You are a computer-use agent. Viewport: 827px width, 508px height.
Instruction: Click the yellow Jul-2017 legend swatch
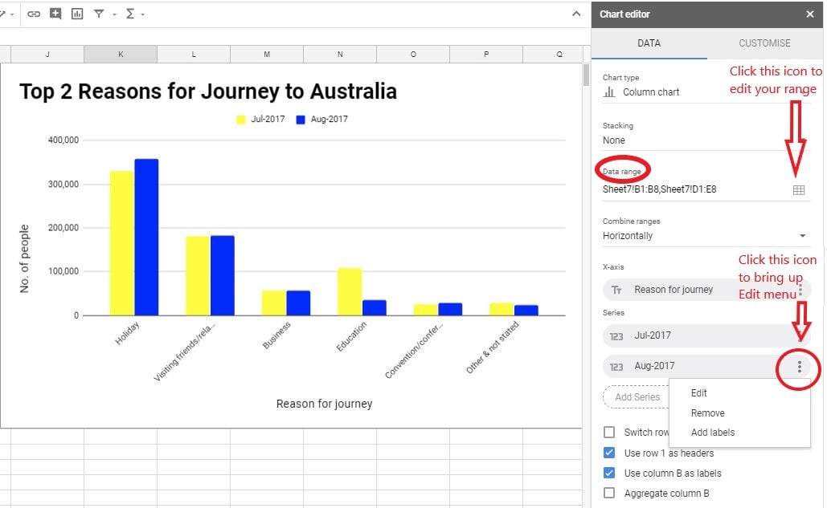point(241,120)
